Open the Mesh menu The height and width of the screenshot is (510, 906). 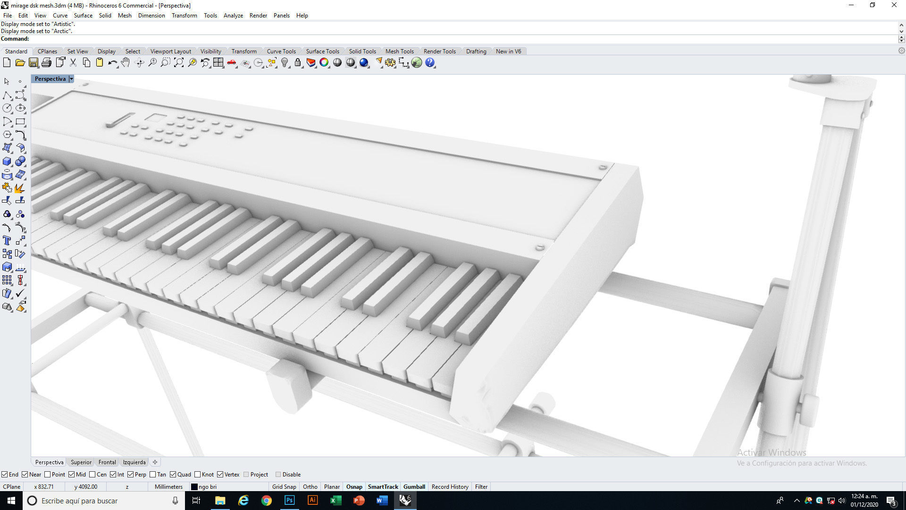[125, 16]
